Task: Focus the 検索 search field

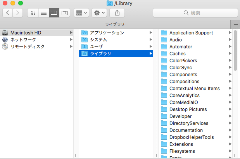Action: 195,13
